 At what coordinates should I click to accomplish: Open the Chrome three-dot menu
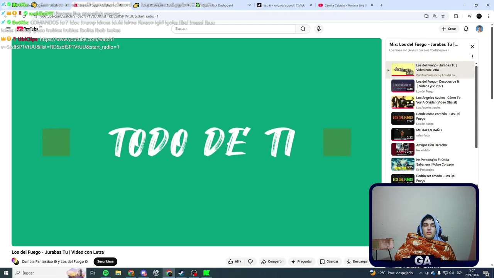(x=489, y=16)
